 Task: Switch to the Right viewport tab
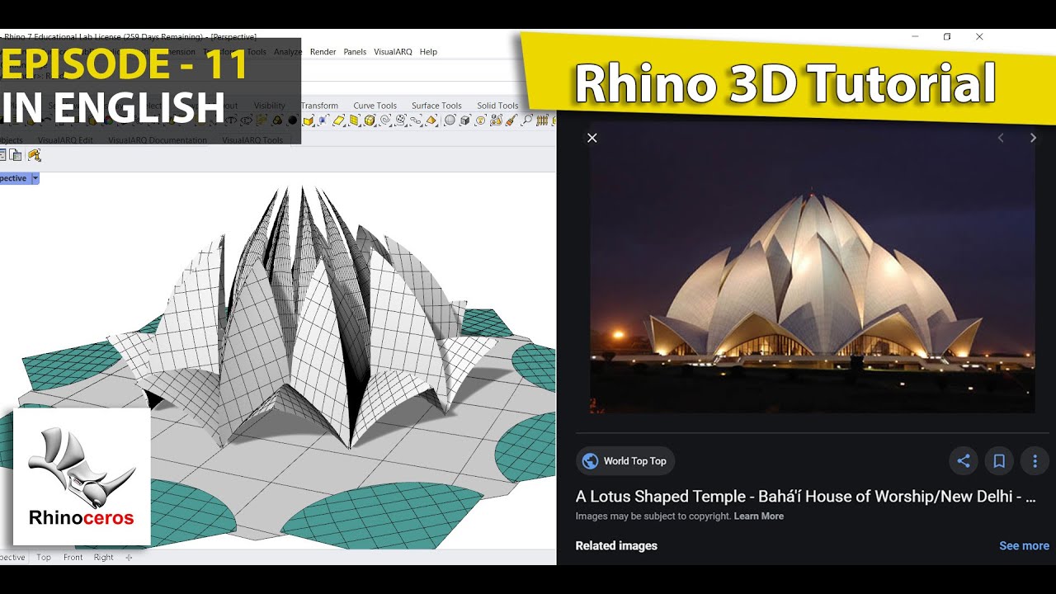(104, 558)
